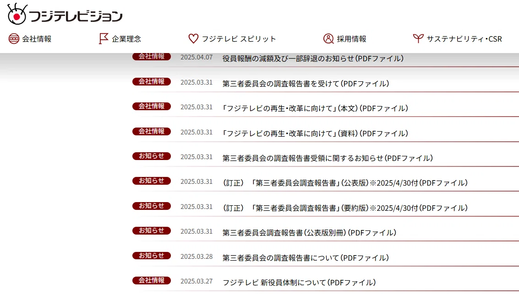Open （訂正）第三者委員会調査報告書（要約版）link

click(x=345, y=208)
